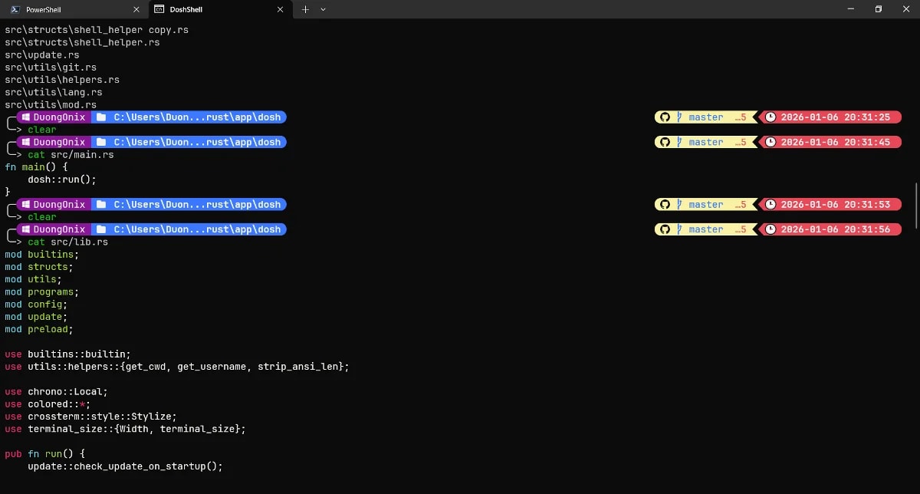Click the folder icon on the 20:31:53 prompt
This screenshot has height=494, width=920.
[x=100, y=204]
